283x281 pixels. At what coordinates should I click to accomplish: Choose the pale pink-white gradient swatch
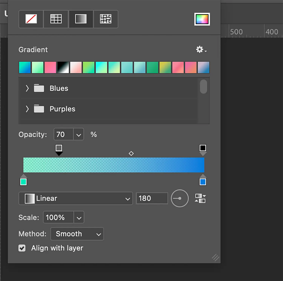point(76,67)
